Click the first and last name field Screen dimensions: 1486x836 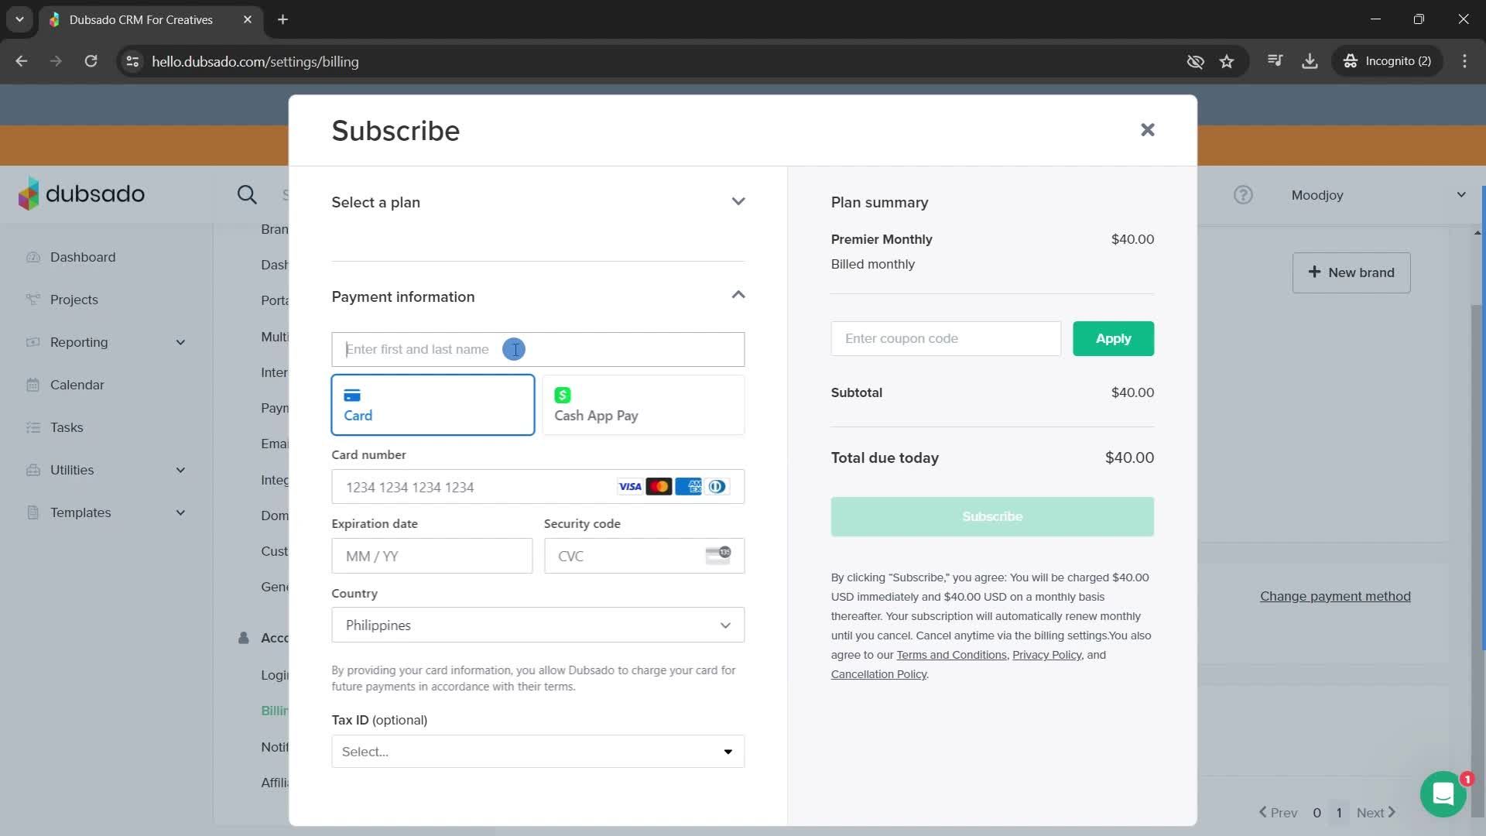click(538, 349)
